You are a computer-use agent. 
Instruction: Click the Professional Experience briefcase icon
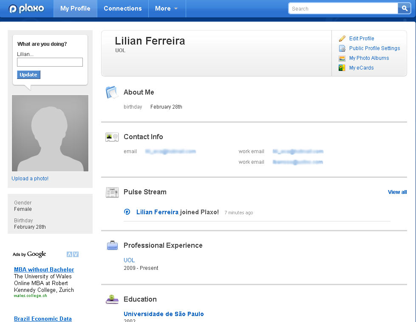pos(112,245)
